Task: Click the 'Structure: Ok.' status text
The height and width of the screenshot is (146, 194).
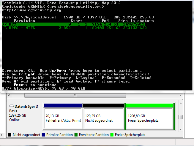Action: point(18,71)
